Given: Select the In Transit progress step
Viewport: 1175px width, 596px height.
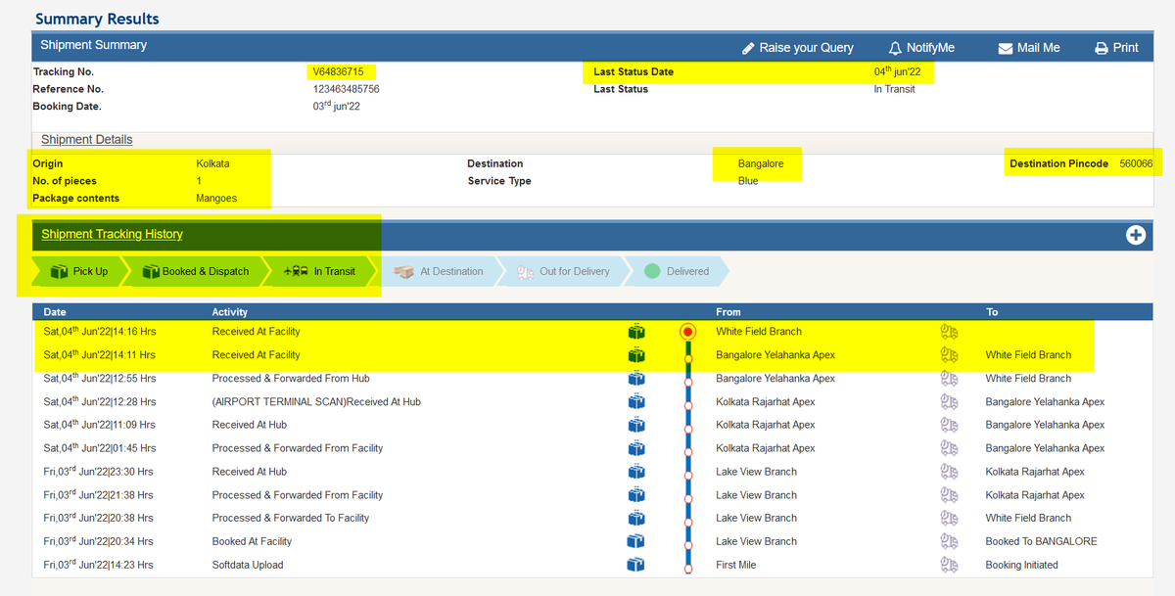Looking at the screenshot, I should 320,271.
